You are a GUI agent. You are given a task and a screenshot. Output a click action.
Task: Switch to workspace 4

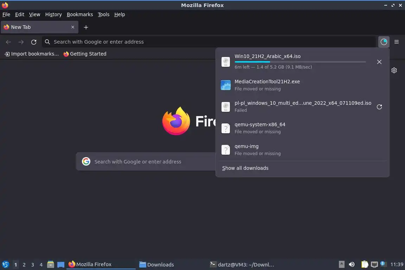click(x=41, y=265)
